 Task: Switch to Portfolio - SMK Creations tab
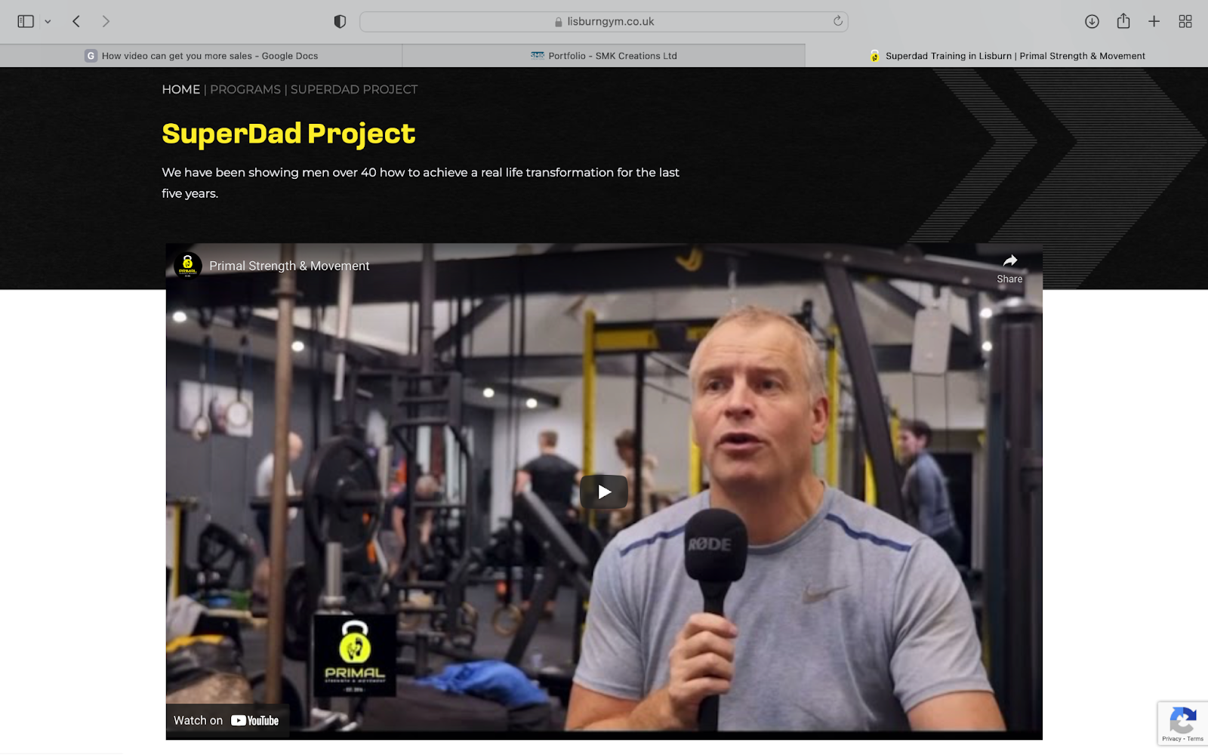click(x=603, y=55)
